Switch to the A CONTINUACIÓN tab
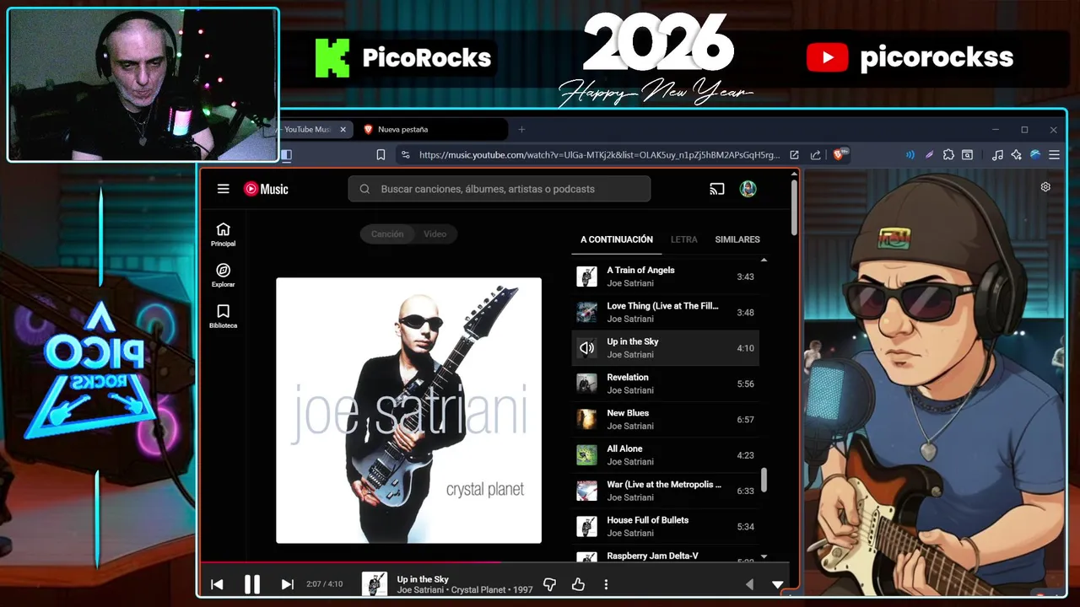Image resolution: width=1080 pixels, height=607 pixels. [617, 239]
